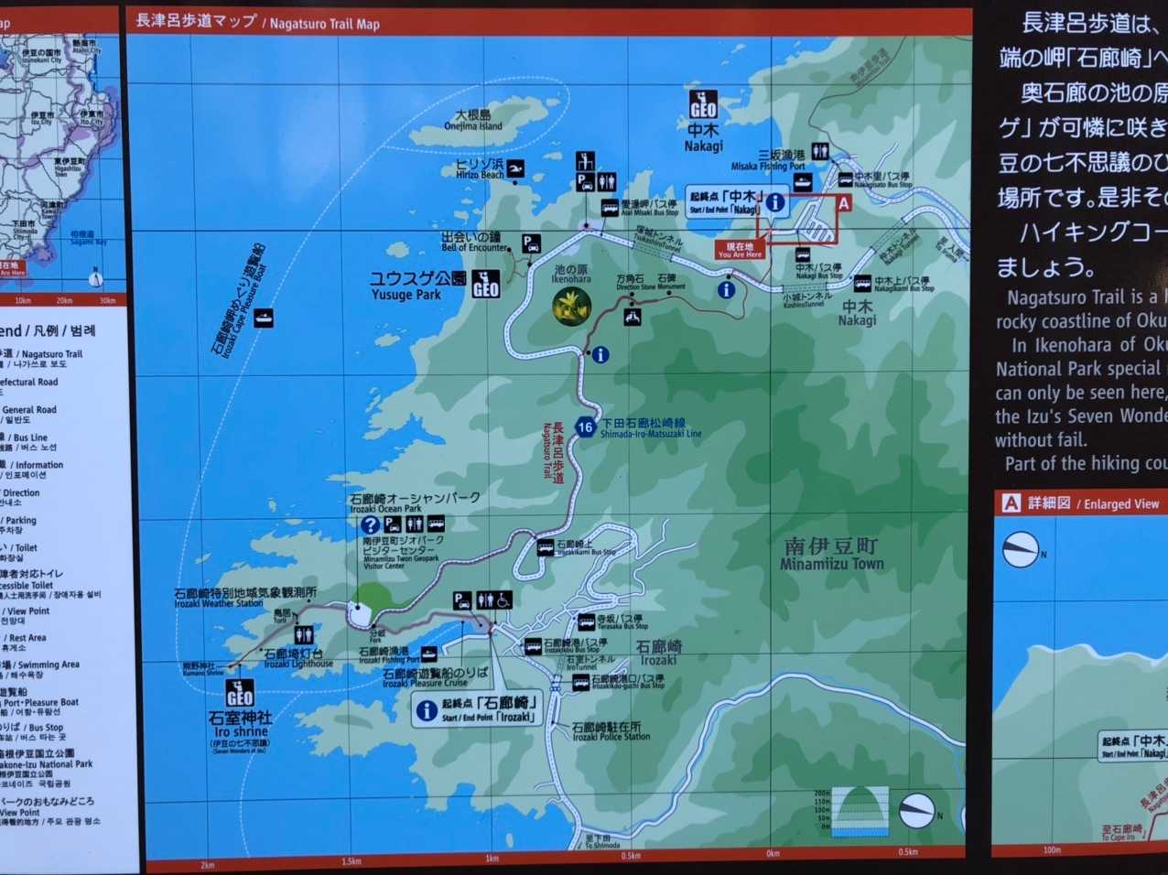Click the restroom icon at Misaka Fishing Port

819,152
